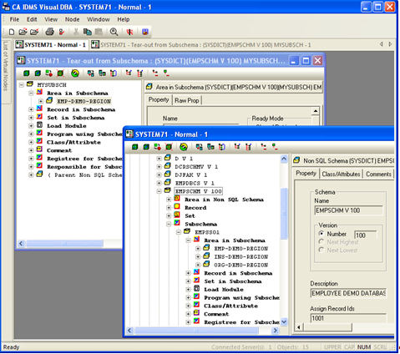Open the File menu
Screen dimensions: 400x354
click(14, 19)
